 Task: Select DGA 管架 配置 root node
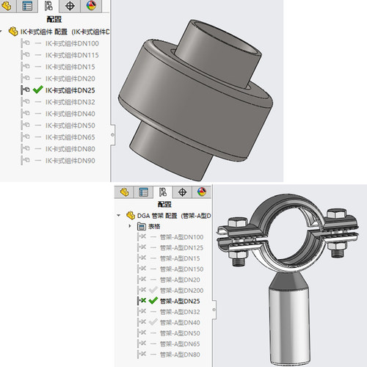(x=174, y=216)
